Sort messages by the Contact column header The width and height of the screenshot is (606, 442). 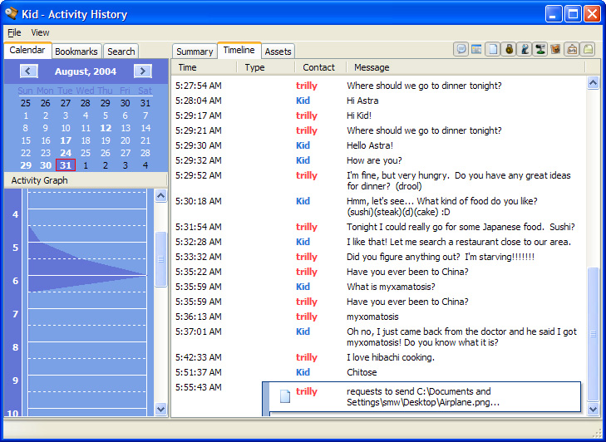(x=319, y=67)
